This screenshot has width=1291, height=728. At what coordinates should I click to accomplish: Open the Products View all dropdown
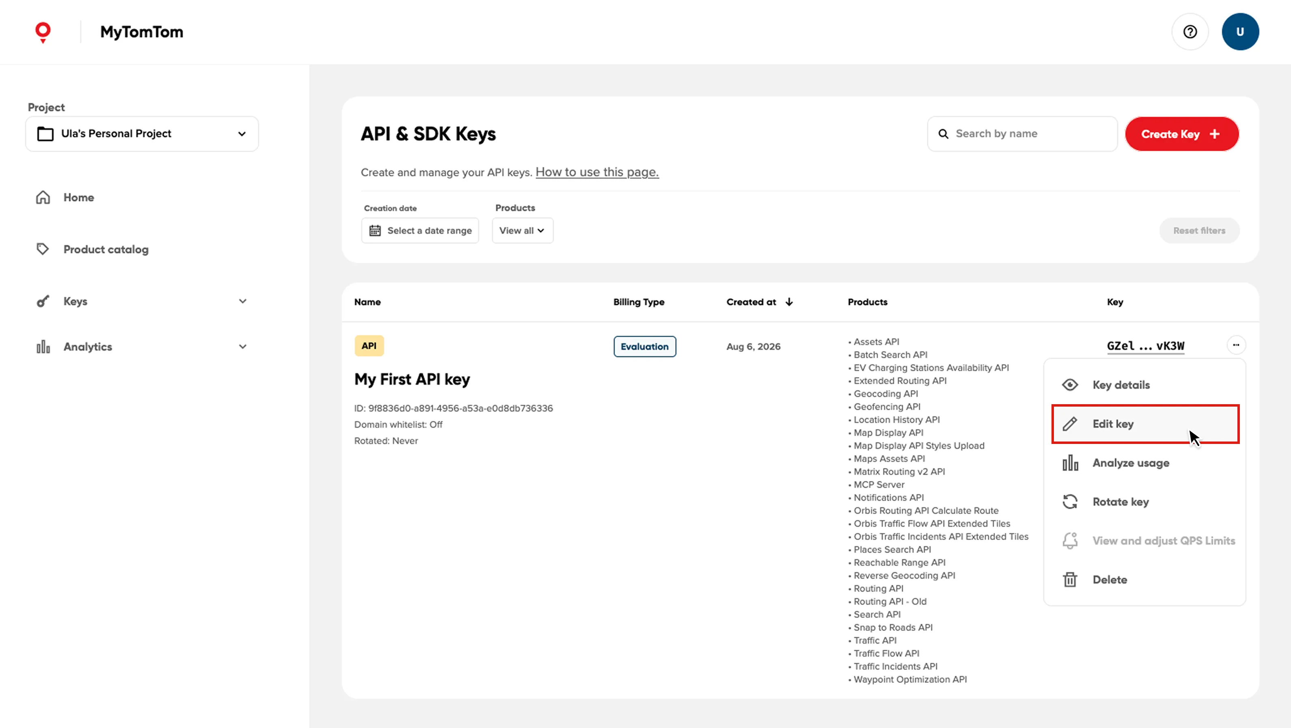point(522,230)
